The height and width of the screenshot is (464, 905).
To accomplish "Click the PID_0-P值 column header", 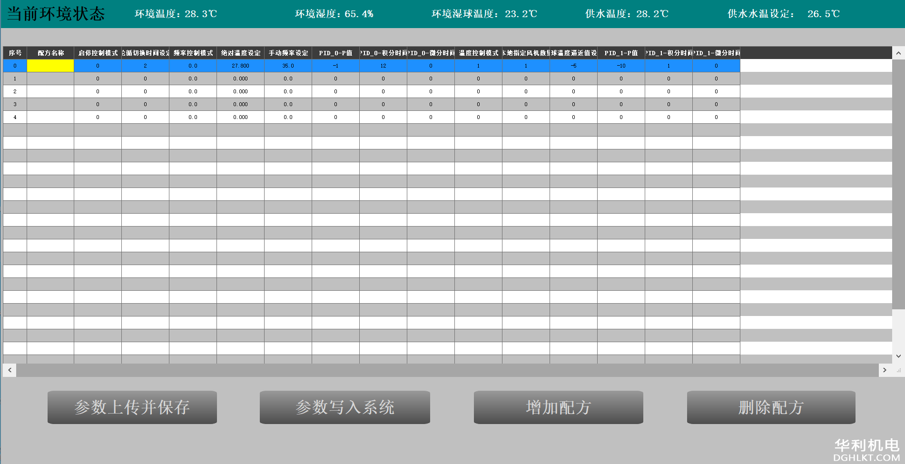I will coord(336,53).
